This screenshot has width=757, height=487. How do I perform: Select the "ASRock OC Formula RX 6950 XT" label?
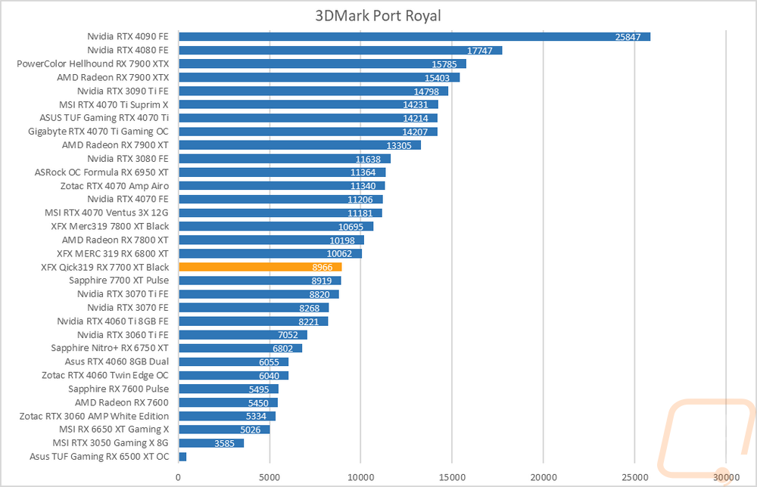101,172
